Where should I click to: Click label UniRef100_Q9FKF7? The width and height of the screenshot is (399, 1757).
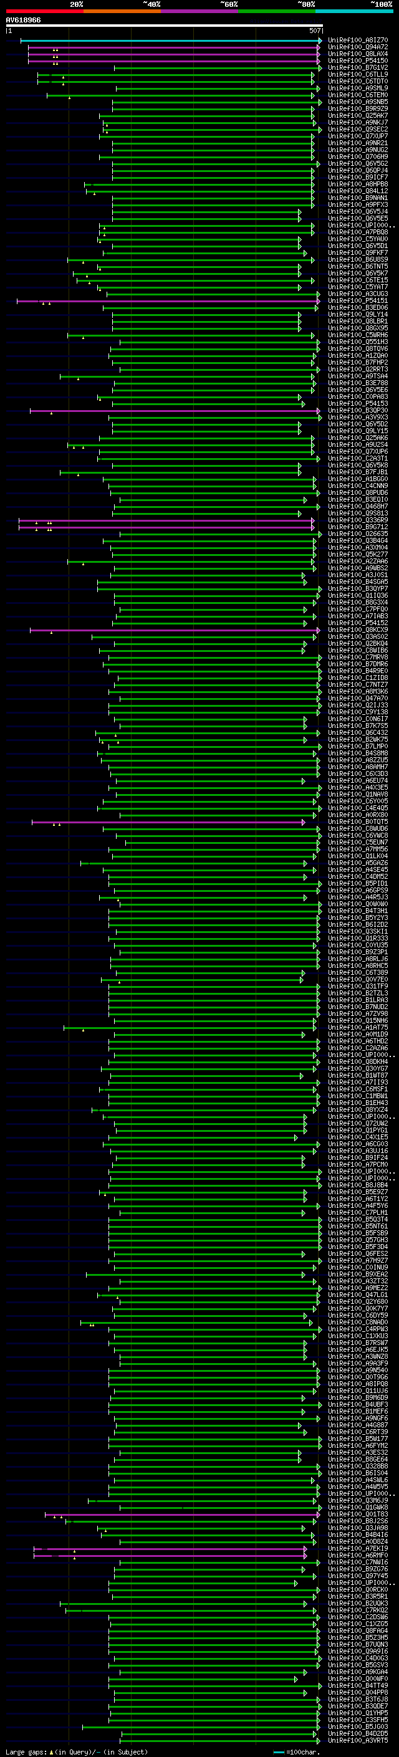point(357,253)
